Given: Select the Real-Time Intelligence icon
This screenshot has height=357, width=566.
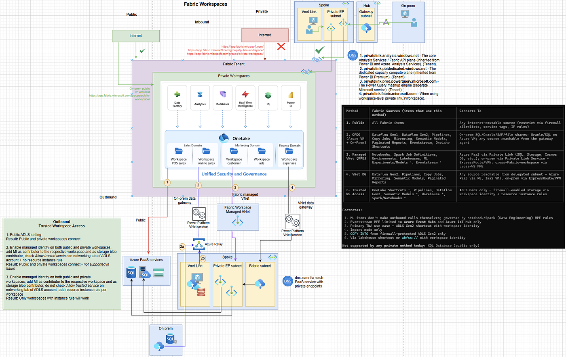Looking at the screenshot, I should click(x=245, y=94).
